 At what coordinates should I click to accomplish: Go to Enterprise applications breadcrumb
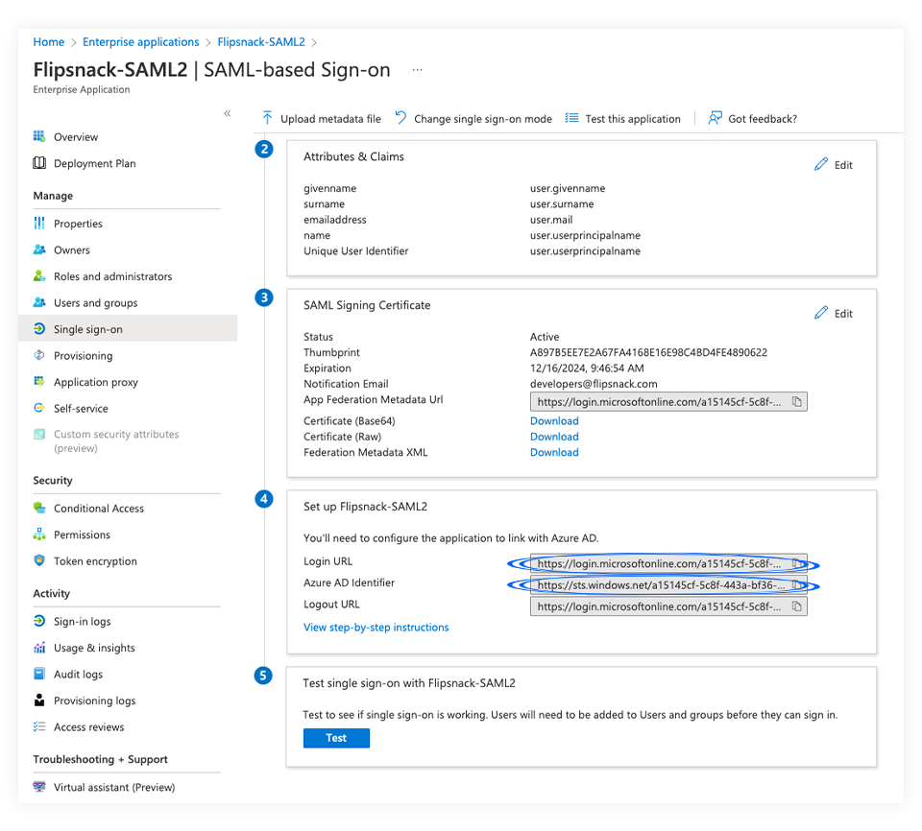tap(140, 41)
